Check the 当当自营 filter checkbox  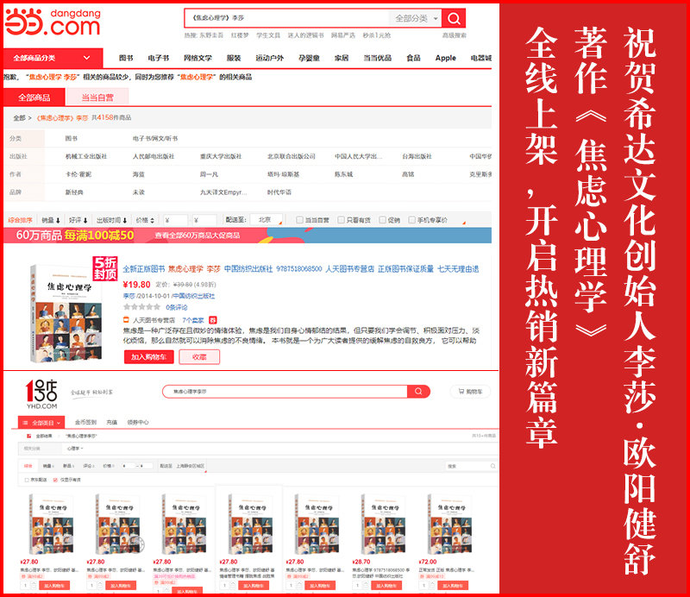[299, 220]
